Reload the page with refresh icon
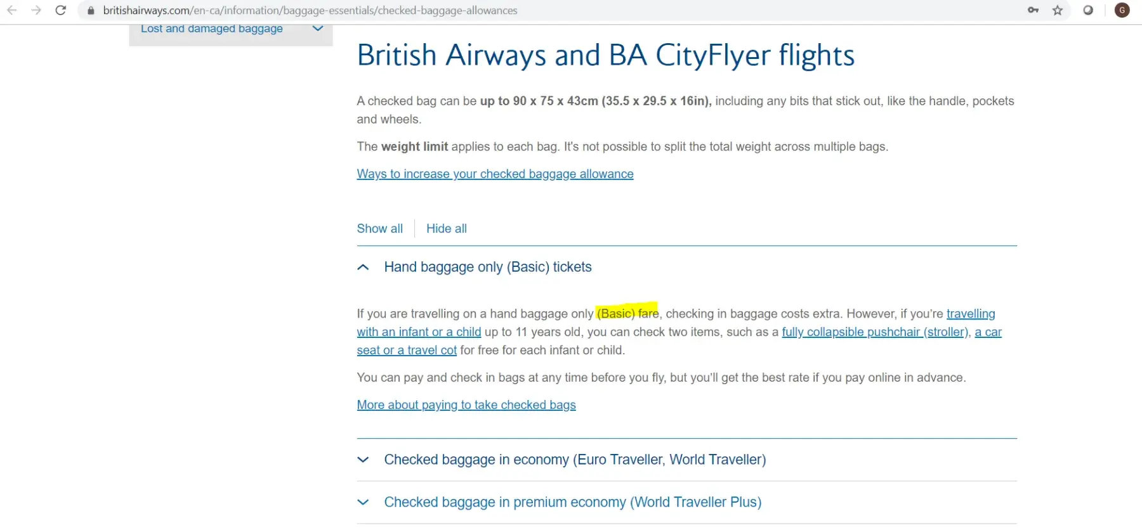The width and height of the screenshot is (1142, 530). click(61, 10)
